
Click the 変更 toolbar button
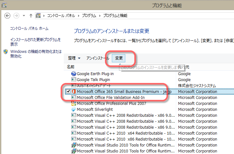pyautogui.click(x=119, y=58)
